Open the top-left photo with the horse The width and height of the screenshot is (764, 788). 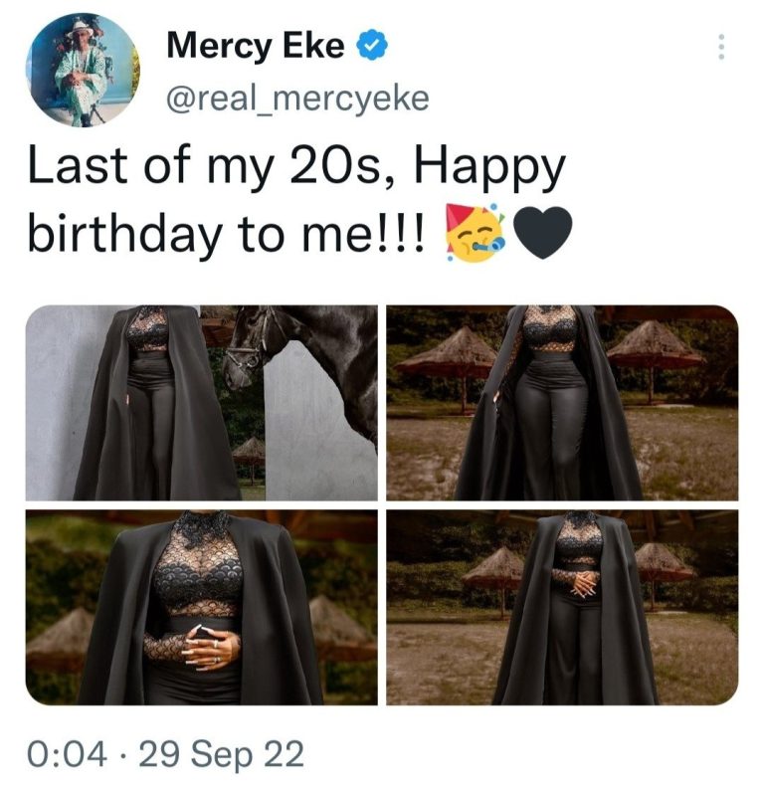(201, 402)
